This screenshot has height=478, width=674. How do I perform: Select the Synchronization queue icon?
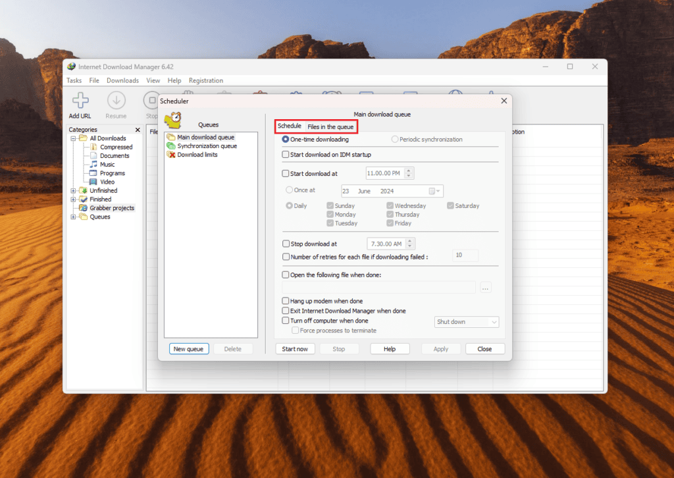(171, 146)
